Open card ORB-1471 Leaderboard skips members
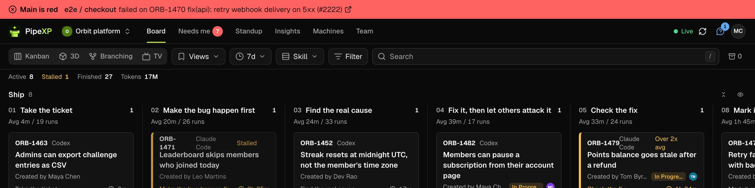The image size is (755, 188). [x=213, y=160]
